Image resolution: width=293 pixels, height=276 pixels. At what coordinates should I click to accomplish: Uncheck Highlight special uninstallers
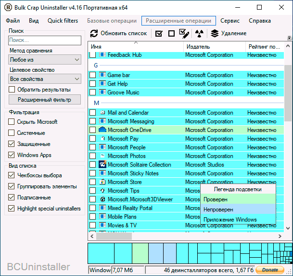(12, 209)
